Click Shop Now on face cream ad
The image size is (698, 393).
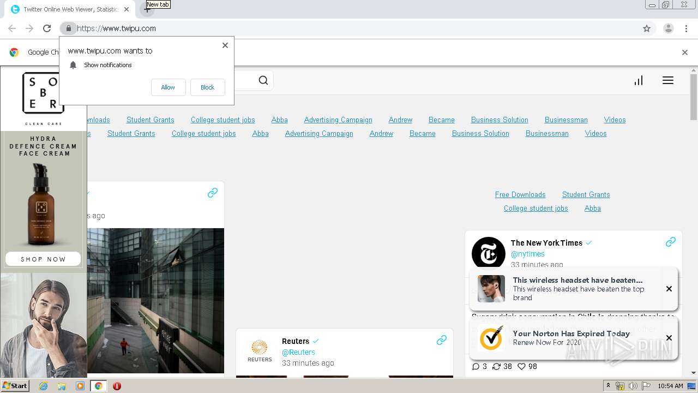[x=43, y=259]
